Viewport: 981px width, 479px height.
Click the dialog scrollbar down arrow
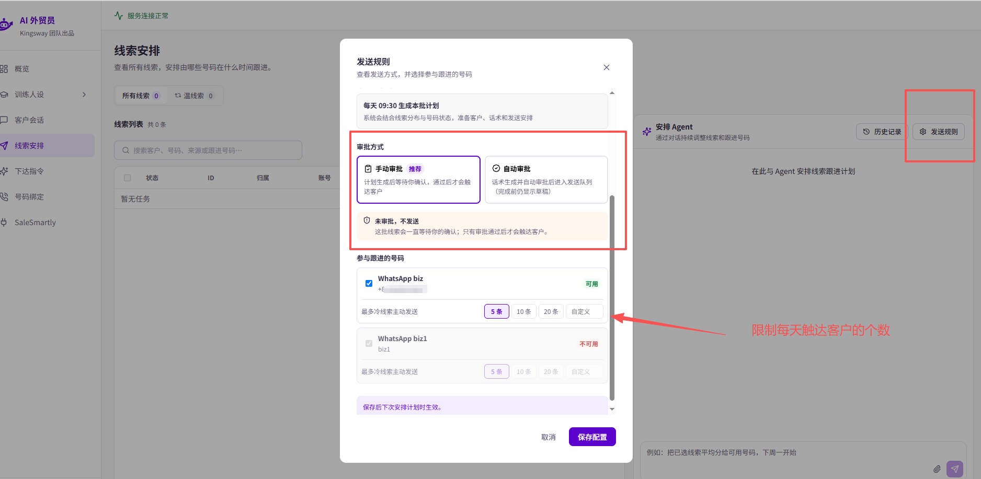(612, 410)
